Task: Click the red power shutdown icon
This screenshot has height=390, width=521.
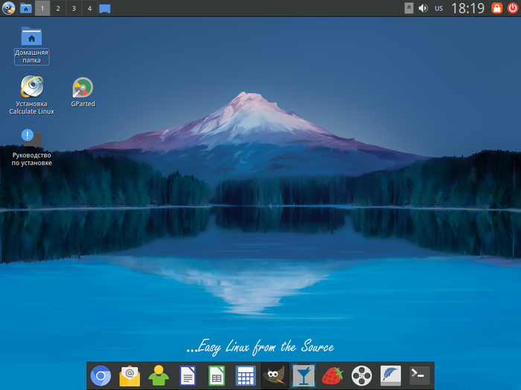Action: 513,8
